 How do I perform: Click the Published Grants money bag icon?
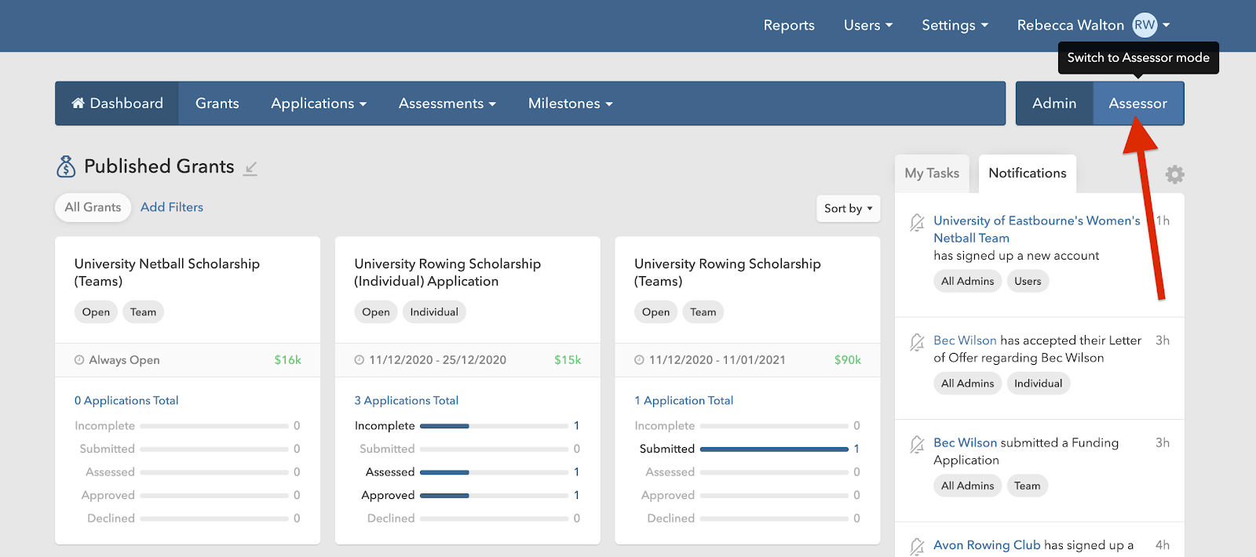(66, 166)
